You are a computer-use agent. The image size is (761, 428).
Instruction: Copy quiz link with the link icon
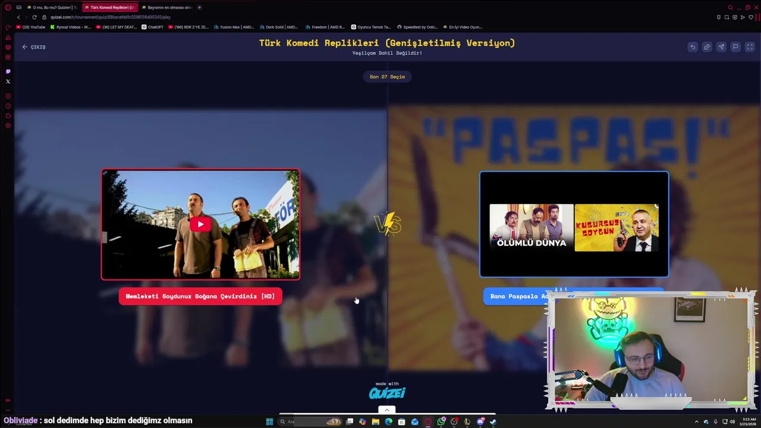click(707, 47)
